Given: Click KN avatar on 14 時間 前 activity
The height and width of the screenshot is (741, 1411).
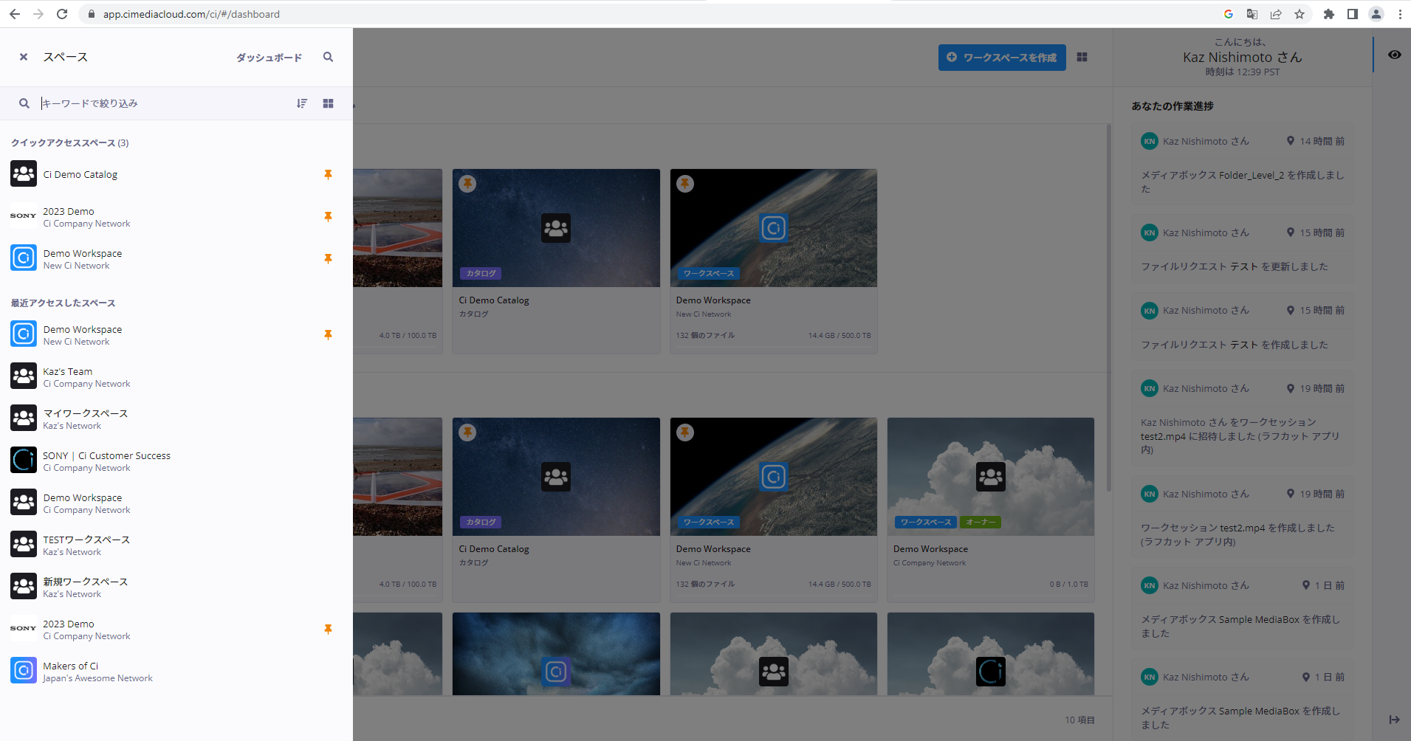Looking at the screenshot, I should [x=1150, y=141].
